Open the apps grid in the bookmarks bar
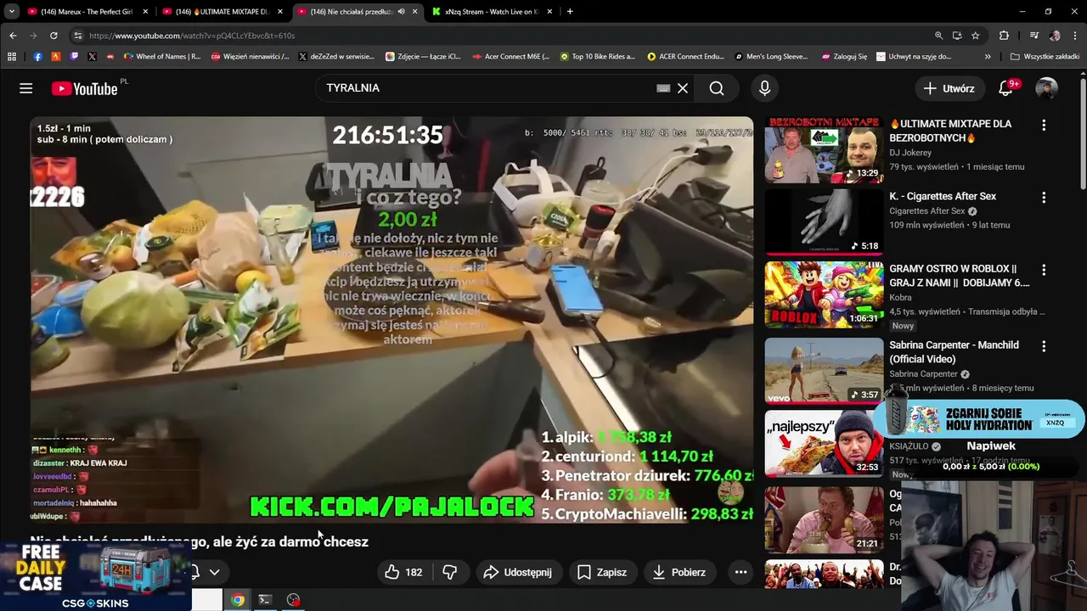Screen dimensions: 1087x611 pos(12,57)
